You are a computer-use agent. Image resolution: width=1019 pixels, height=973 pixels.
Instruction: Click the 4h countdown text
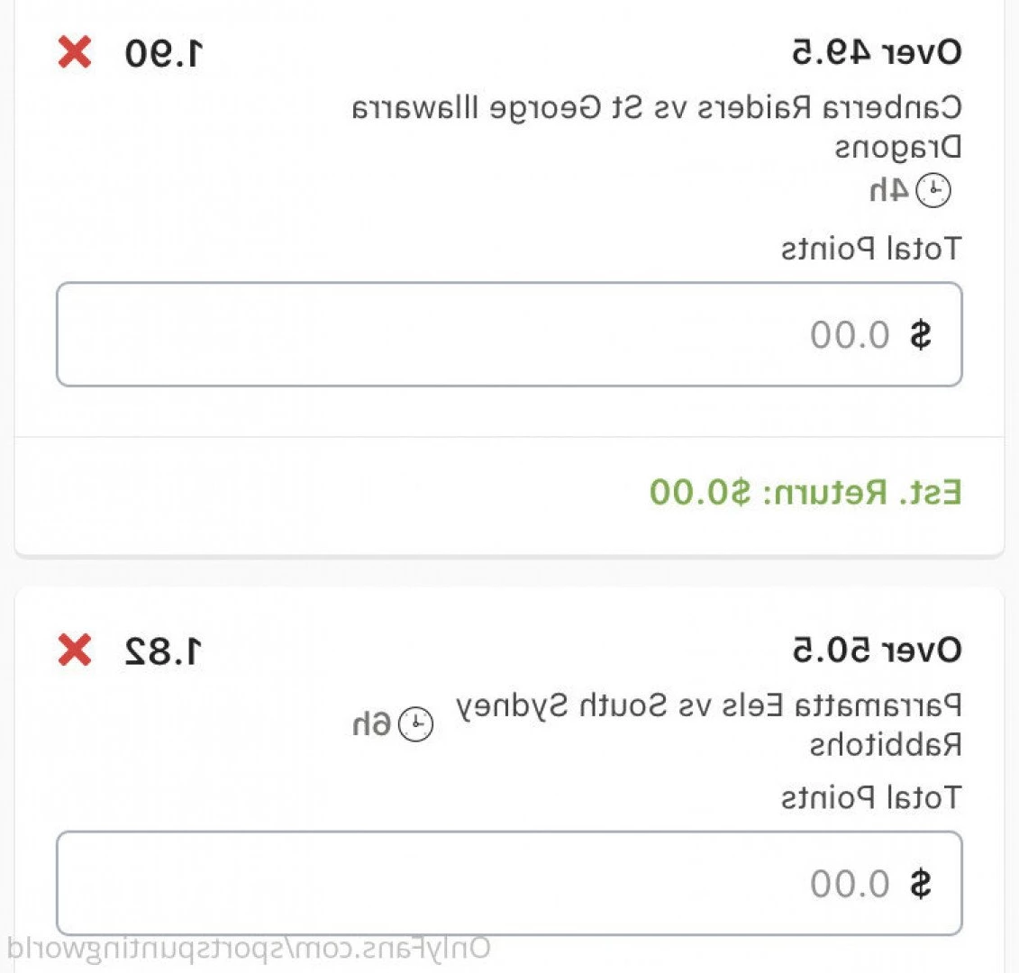[889, 190]
